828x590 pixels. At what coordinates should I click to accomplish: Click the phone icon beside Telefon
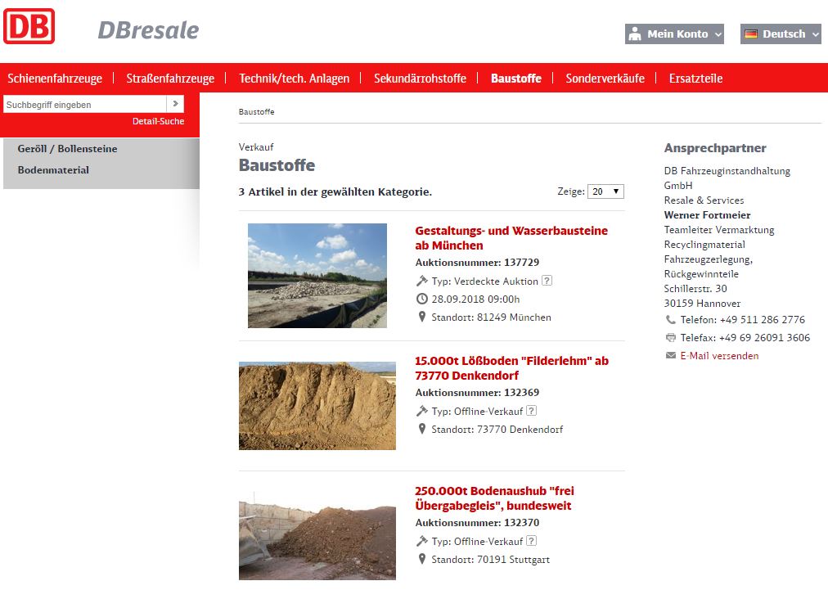tap(671, 320)
